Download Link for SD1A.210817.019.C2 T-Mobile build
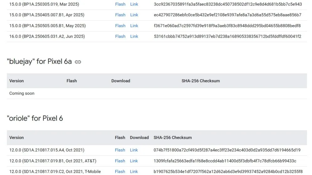The image size is (312, 175). (134, 172)
